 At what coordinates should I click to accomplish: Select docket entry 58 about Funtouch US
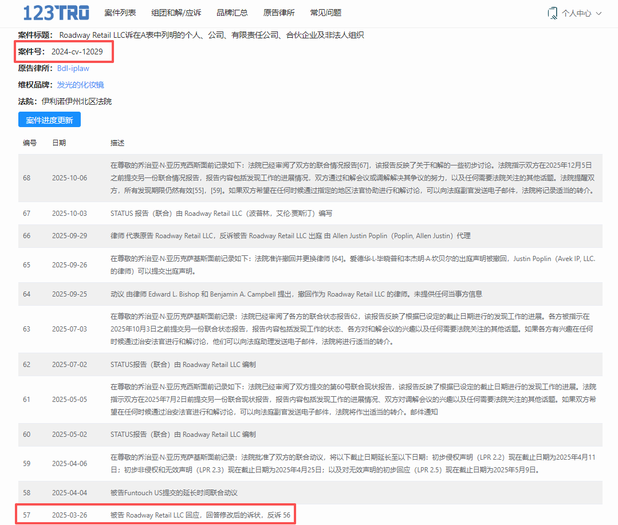[x=174, y=492]
